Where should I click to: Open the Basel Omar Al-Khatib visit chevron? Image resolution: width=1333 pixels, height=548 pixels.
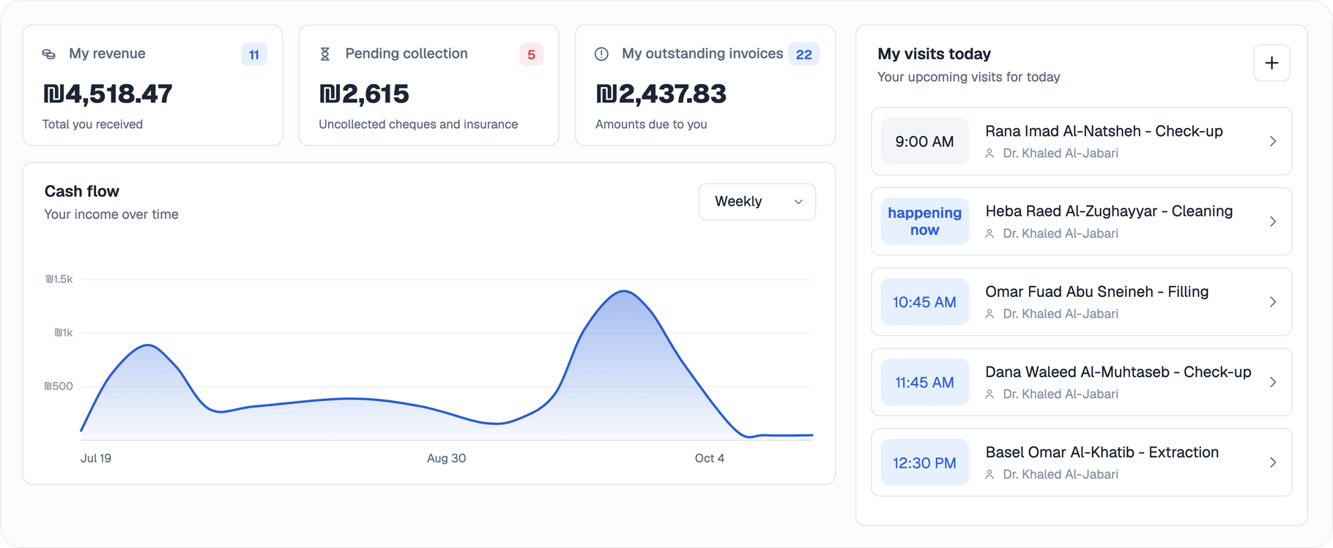coord(1273,462)
